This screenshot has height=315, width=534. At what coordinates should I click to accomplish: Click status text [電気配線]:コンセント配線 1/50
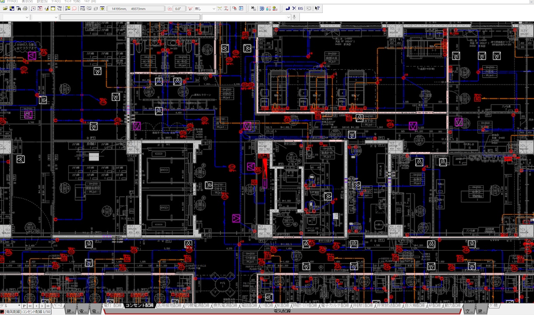[27, 311]
